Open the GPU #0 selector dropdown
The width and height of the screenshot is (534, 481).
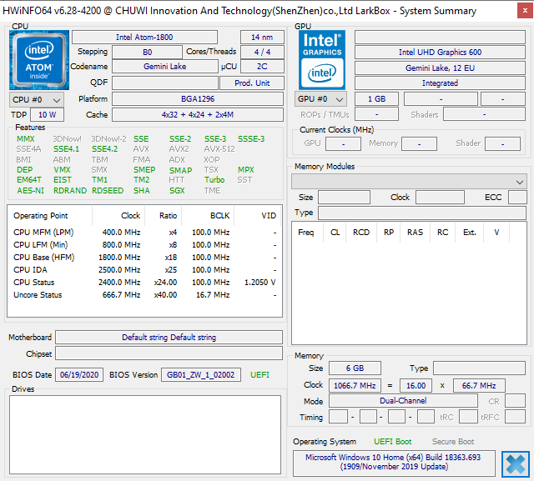point(320,99)
